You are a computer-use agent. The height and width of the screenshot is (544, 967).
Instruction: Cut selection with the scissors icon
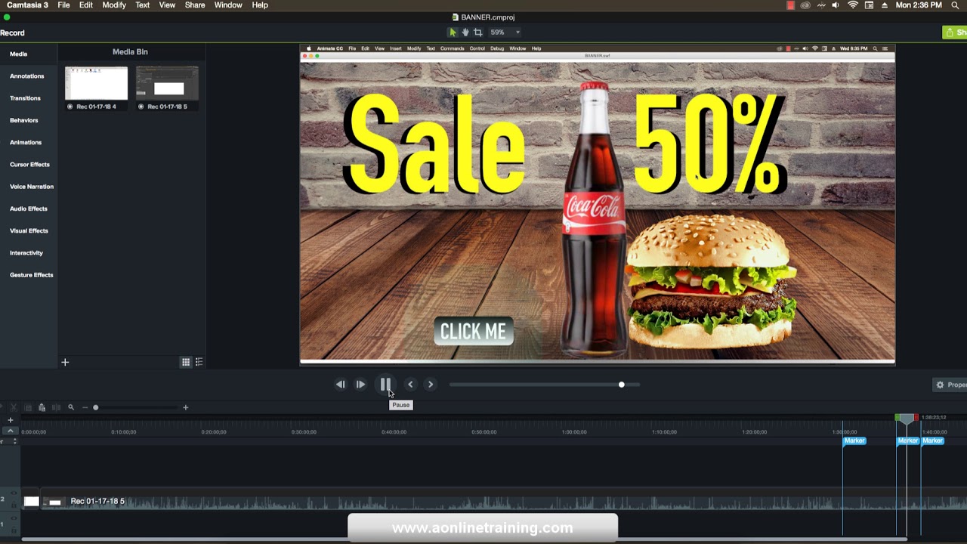14,407
